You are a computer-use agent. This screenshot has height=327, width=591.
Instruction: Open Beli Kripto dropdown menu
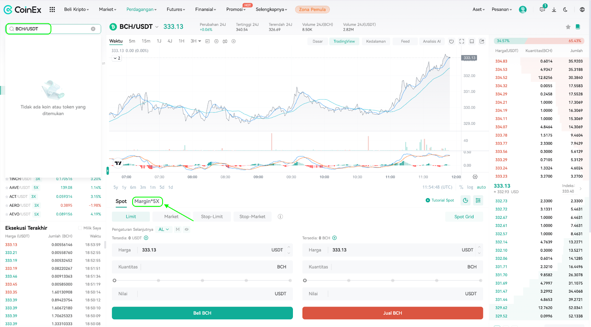click(x=76, y=10)
